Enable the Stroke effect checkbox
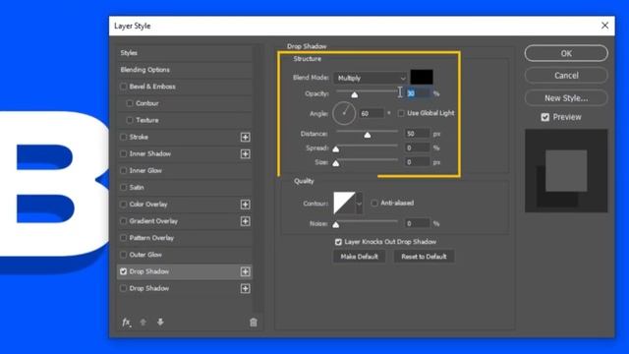629x354 pixels. click(123, 138)
